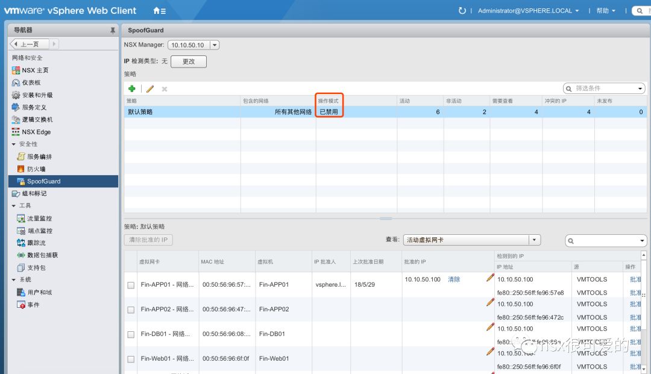Click edit pencil for Fin-APP01 approved IP

pyautogui.click(x=490, y=278)
